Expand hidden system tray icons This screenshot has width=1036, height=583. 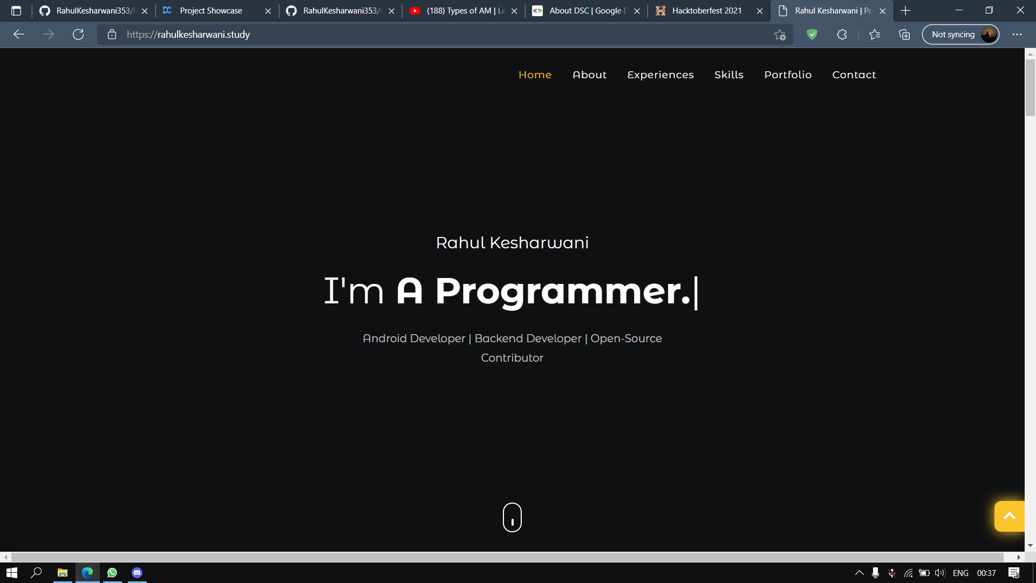[x=859, y=573]
